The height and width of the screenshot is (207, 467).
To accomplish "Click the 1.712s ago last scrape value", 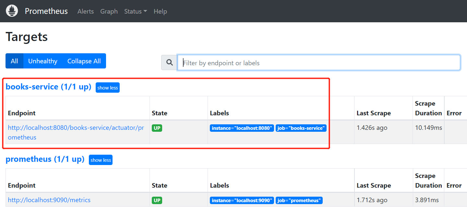I will (x=372, y=200).
